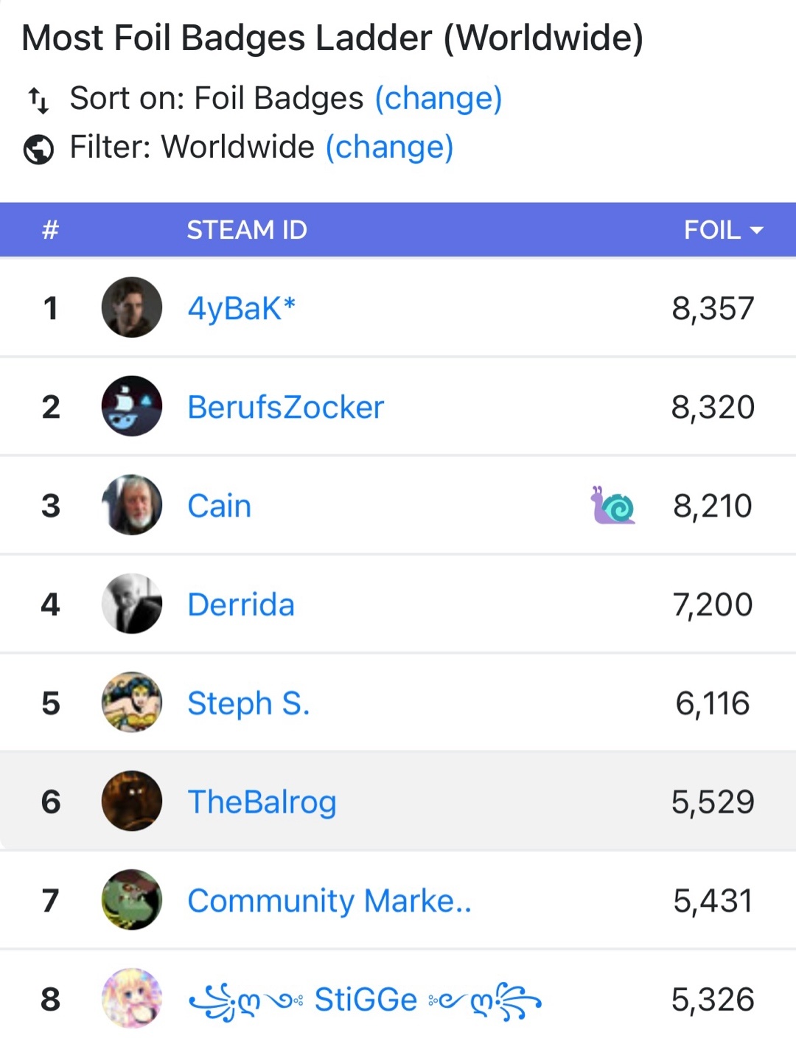Click the # rank column header
The width and height of the screenshot is (796, 1041).
click(50, 230)
